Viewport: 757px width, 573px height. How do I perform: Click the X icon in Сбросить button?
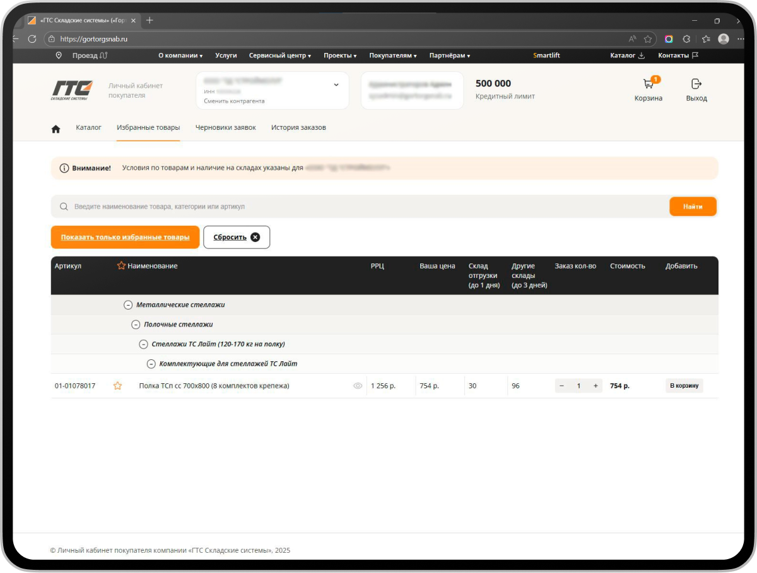click(255, 237)
